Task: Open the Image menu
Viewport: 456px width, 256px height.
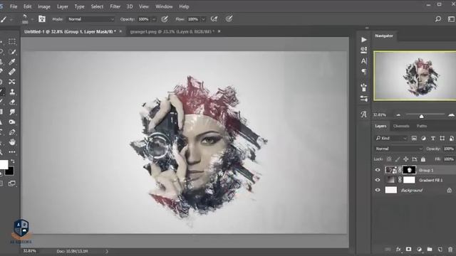Action: click(44, 6)
